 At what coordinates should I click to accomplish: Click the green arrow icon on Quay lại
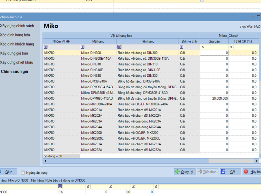click(x=177, y=171)
